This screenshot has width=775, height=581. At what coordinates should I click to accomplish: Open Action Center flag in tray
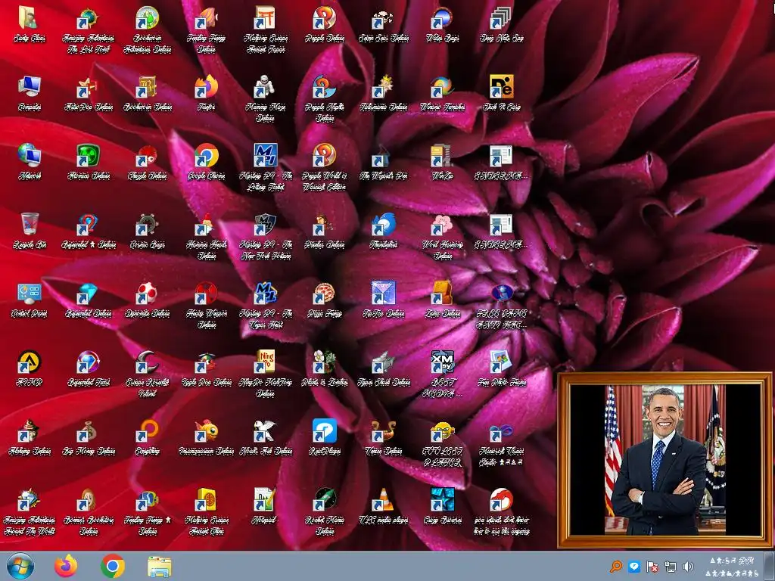pyautogui.click(x=652, y=567)
